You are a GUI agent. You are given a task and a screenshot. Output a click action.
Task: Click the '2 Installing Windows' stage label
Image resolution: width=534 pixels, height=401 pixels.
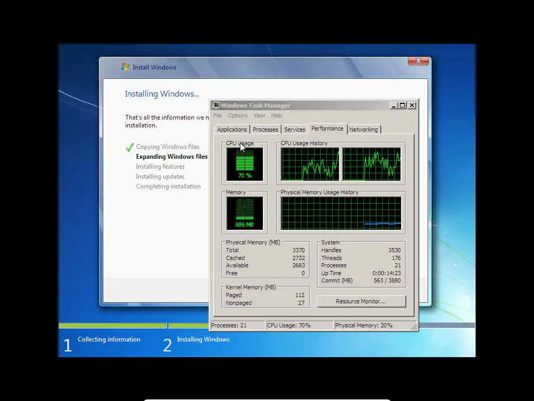click(x=196, y=345)
